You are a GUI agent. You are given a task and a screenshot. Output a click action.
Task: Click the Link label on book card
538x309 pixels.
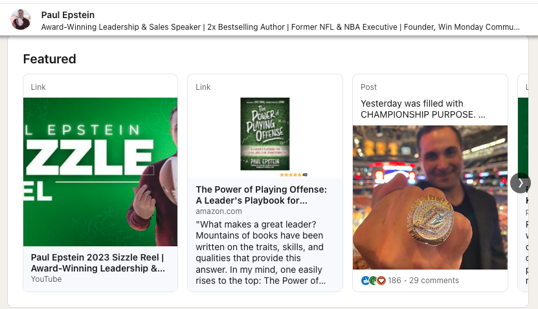203,87
